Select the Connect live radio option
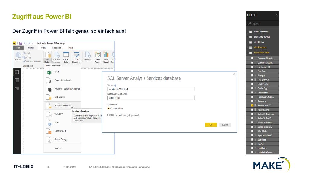The height and width of the screenshot is (173, 309). (x=108, y=108)
